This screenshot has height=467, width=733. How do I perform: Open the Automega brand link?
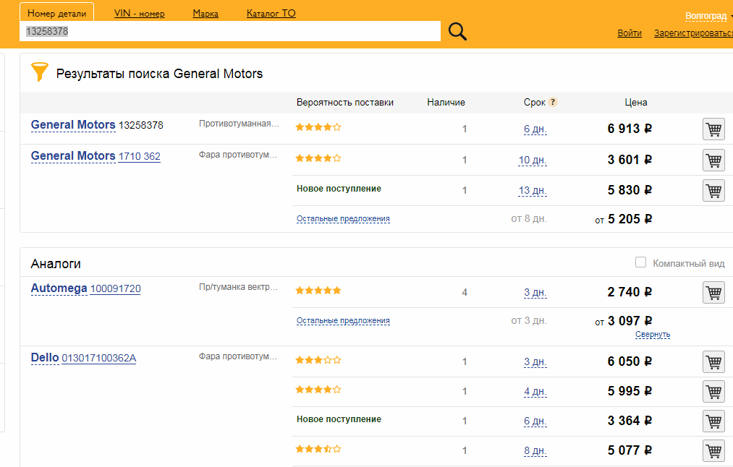(x=59, y=288)
